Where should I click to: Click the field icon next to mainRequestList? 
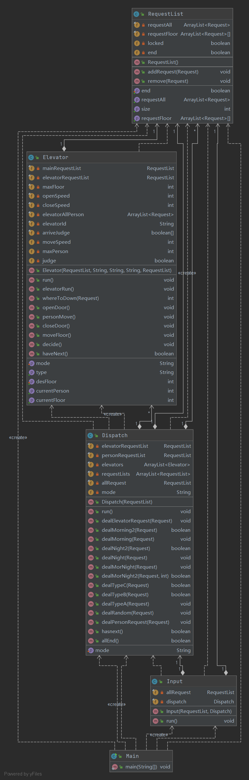(31, 168)
